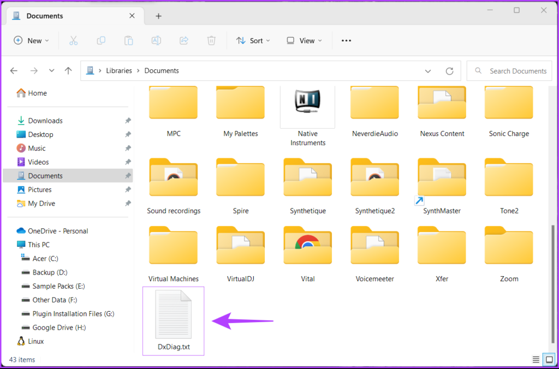Open the View layout dropdown
This screenshot has height=369, width=559.
tap(304, 40)
